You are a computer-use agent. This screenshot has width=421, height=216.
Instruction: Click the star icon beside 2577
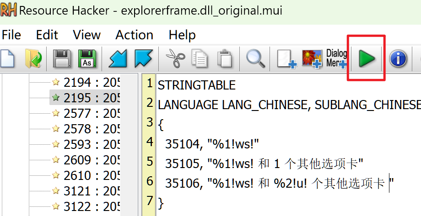[56, 113]
